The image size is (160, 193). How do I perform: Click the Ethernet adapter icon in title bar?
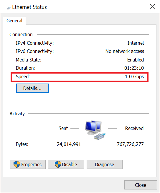pyautogui.click(x=9, y=8)
